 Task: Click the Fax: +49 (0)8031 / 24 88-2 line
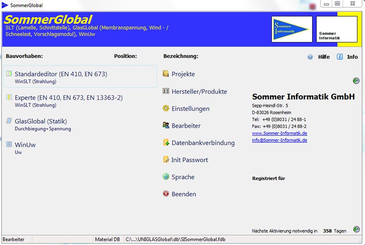(279, 127)
